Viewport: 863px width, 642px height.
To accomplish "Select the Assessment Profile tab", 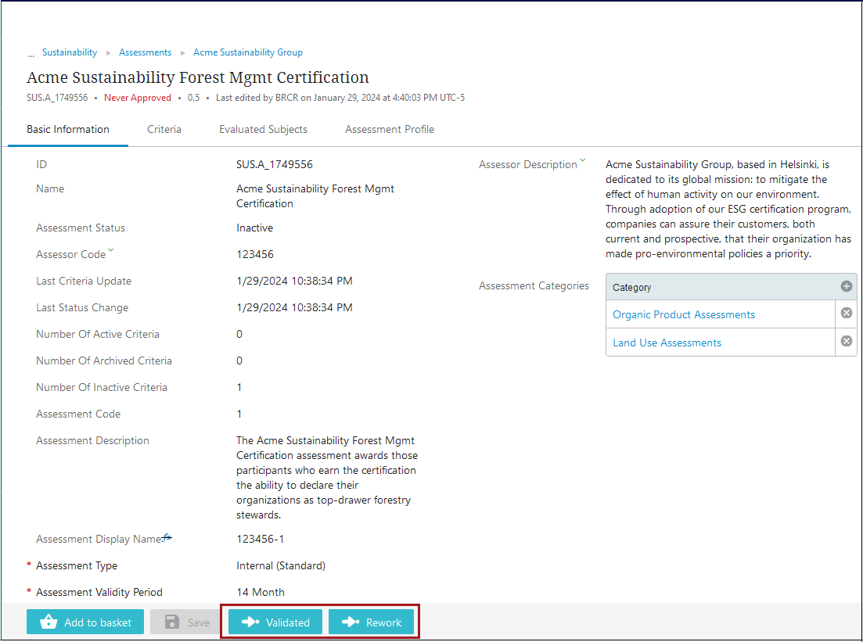I will 390,130.
